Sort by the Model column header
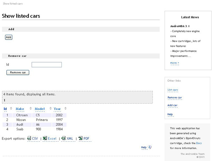Screen dimensions: 212x161 [40, 109]
